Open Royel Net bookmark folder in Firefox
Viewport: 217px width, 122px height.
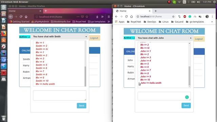pyautogui.click(x=79, y=22)
